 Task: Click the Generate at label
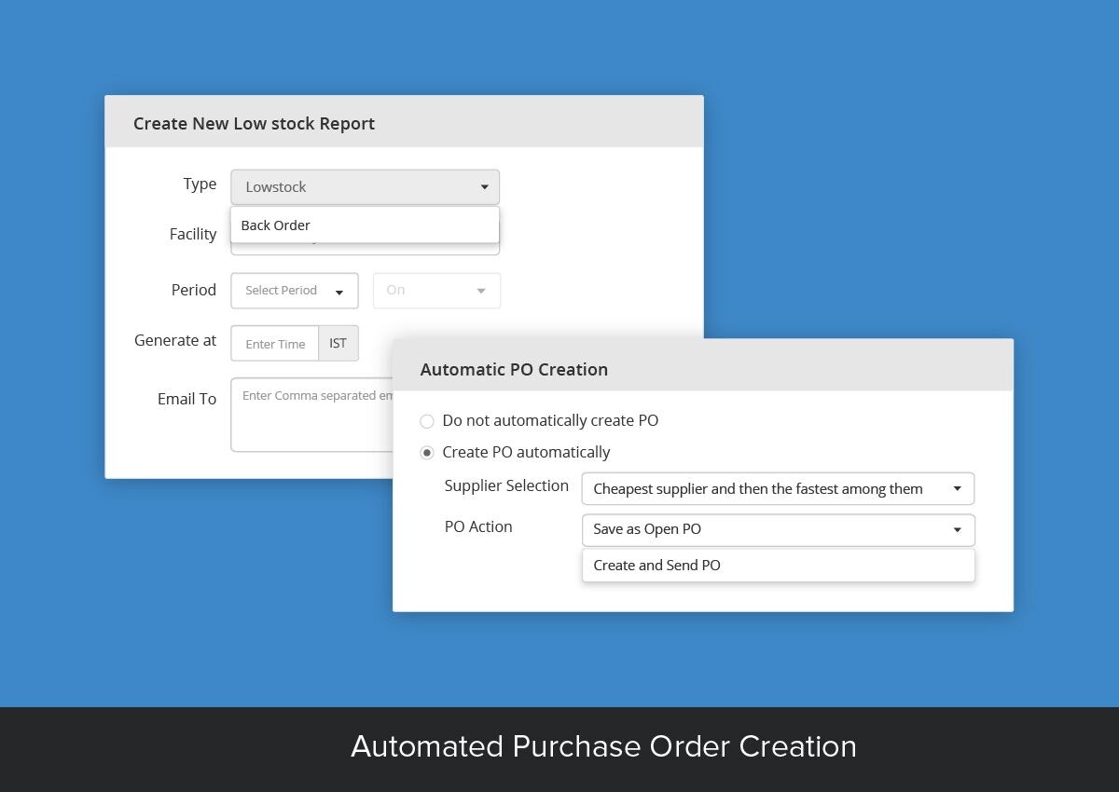click(175, 340)
